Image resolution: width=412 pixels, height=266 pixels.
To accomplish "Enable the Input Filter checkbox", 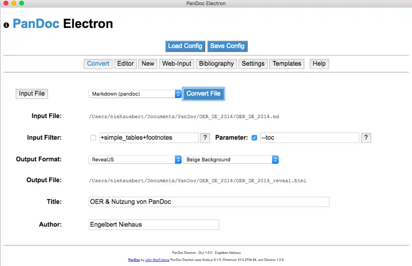I will (x=93, y=138).
